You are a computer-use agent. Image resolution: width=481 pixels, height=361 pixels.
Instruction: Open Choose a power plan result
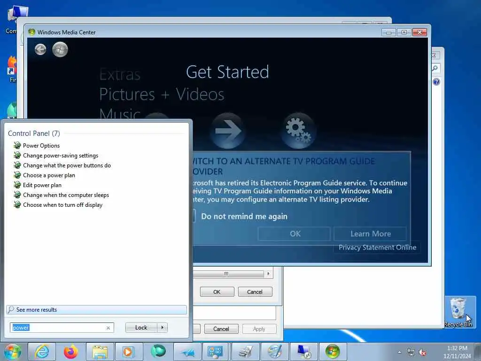(x=49, y=175)
